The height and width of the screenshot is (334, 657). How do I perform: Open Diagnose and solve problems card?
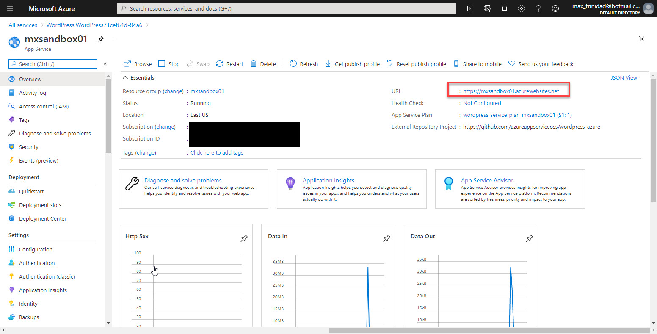click(x=193, y=189)
